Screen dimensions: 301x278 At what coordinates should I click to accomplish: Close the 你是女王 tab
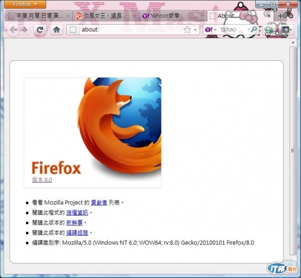point(135,16)
